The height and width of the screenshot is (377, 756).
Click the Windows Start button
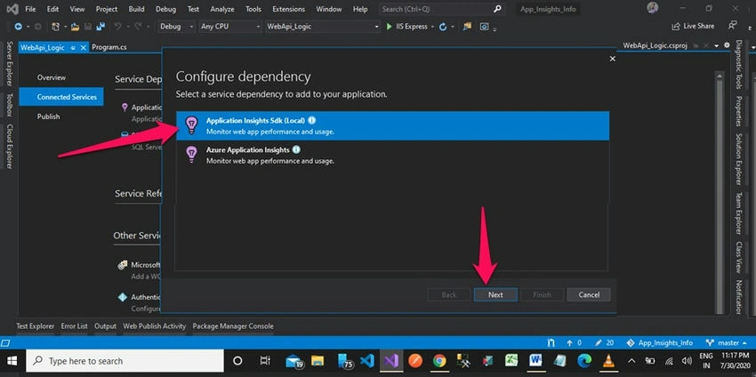(x=12, y=361)
